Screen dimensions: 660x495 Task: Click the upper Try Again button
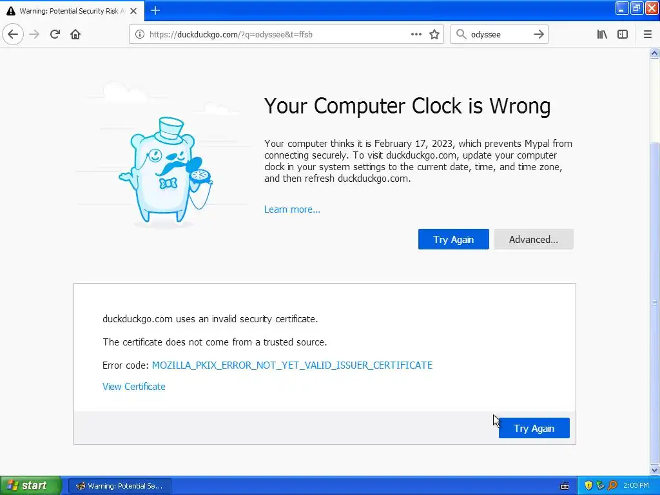click(x=453, y=239)
